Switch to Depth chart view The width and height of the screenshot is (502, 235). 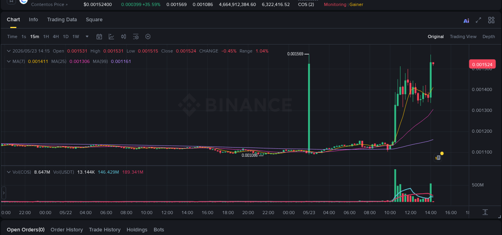point(489,36)
